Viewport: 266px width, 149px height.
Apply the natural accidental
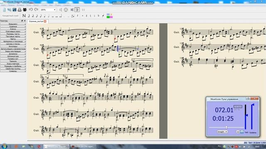coord(91,16)
